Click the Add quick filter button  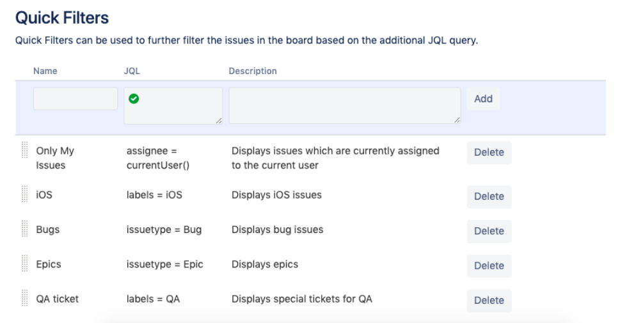point(484,98)
